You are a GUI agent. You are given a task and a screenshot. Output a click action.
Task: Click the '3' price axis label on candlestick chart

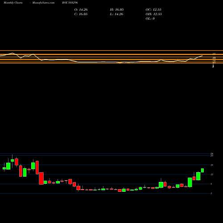(x=211, y=194)
